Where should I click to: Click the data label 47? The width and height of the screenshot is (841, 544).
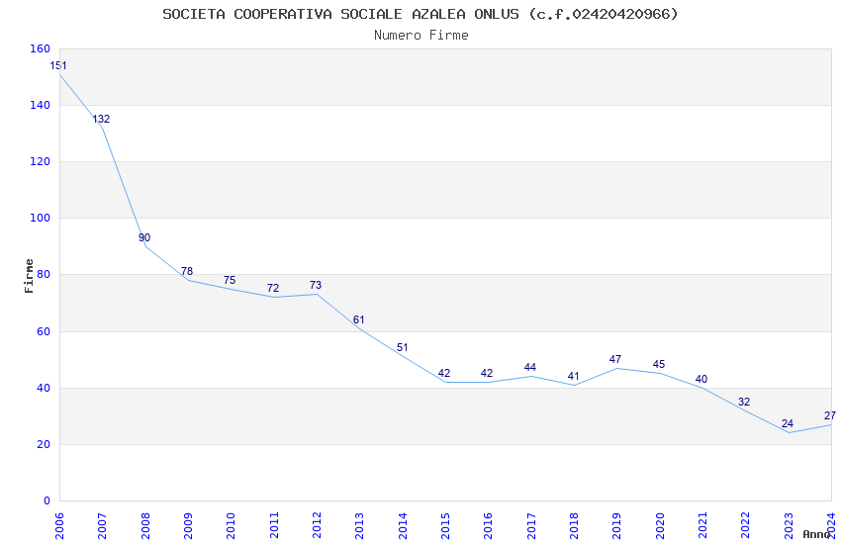point(615,360)
